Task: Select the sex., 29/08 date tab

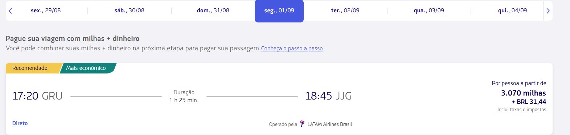Action: tap(46, 10)
